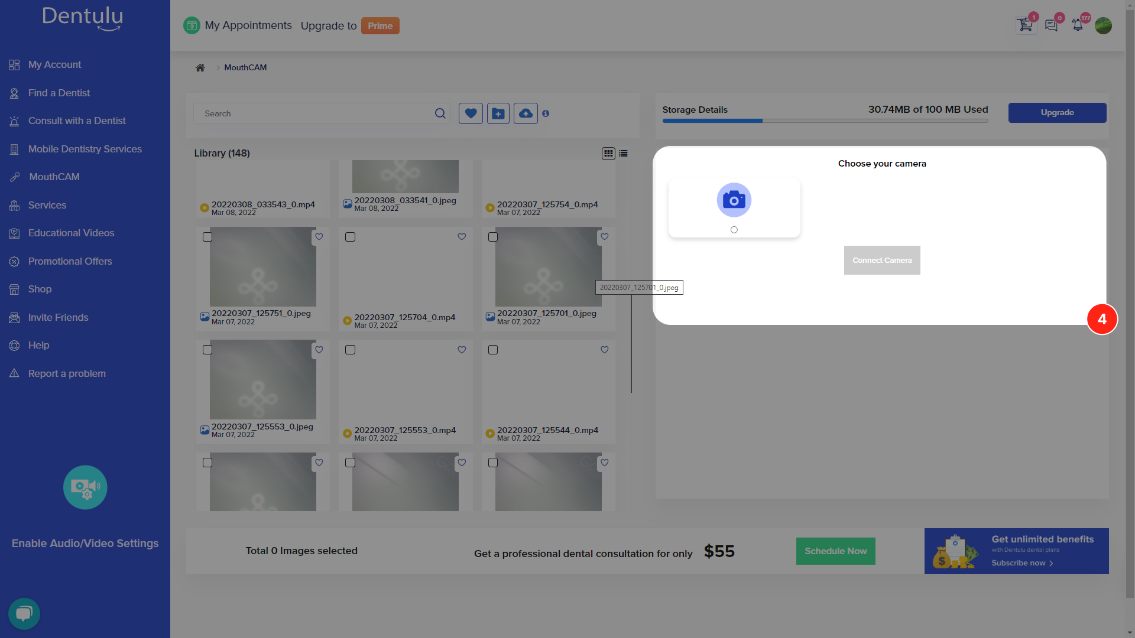1135x638 pixels.
Task: Tick checkbox for 20220307_125751_0.jpeg
Action: point(207,237)
